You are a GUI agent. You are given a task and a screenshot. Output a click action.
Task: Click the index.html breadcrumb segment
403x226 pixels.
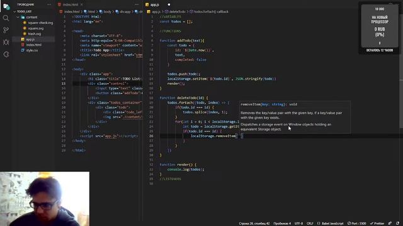(71, 11)
